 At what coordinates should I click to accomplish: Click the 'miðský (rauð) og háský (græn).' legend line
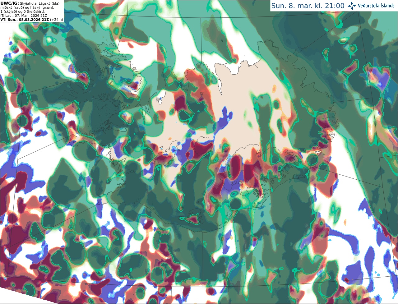[27, 7]
